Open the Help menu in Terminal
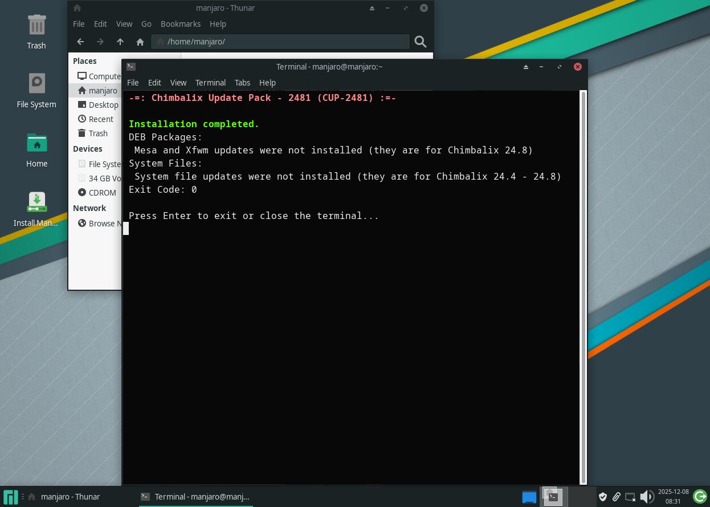The height and width of the screenshot is (507, 710). (267, 83)
